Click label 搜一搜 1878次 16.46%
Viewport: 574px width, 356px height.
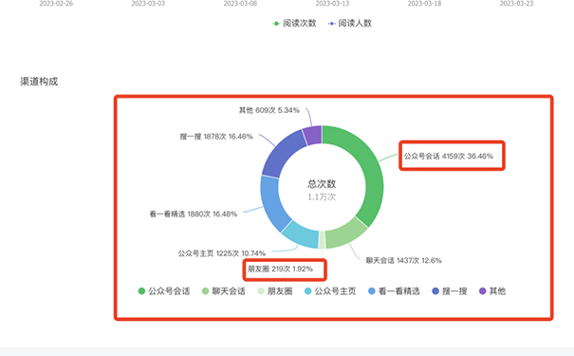click(x=216, y=137)
